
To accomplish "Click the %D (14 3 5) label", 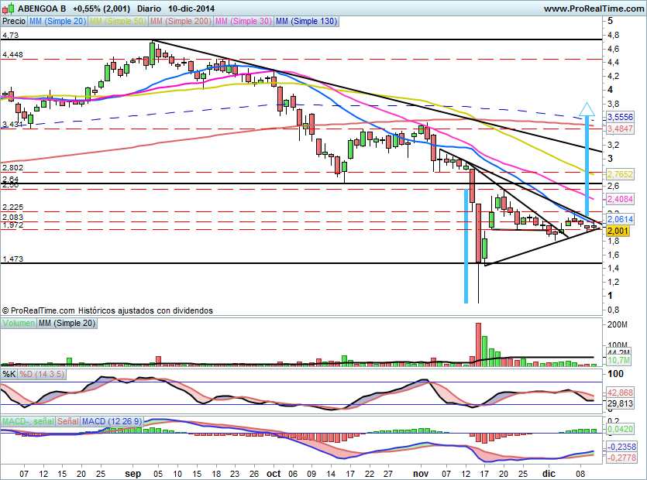I will tap(42, 375).
